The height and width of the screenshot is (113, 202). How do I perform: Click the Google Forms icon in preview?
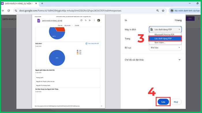[x=38, y=21]
